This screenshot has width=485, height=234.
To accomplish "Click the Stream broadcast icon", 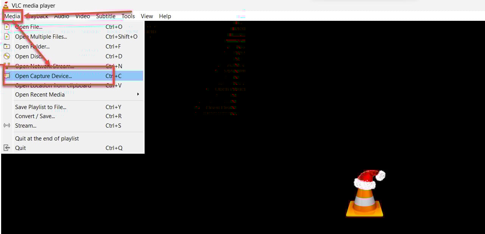I will (x=7, y=125).
